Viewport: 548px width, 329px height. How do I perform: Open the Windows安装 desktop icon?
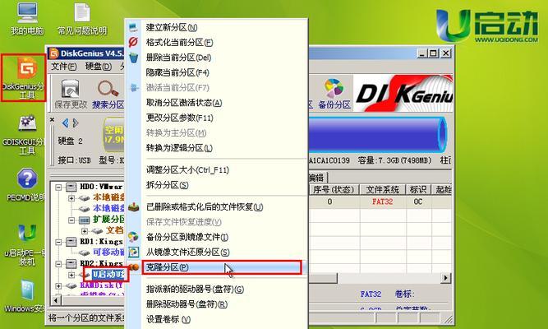[27, 296]
